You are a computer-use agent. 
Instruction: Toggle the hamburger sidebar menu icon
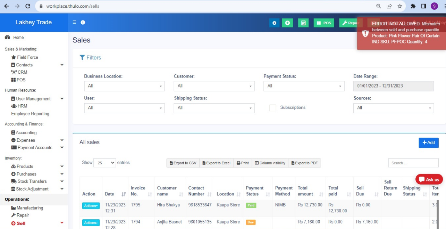pos(74,22)
